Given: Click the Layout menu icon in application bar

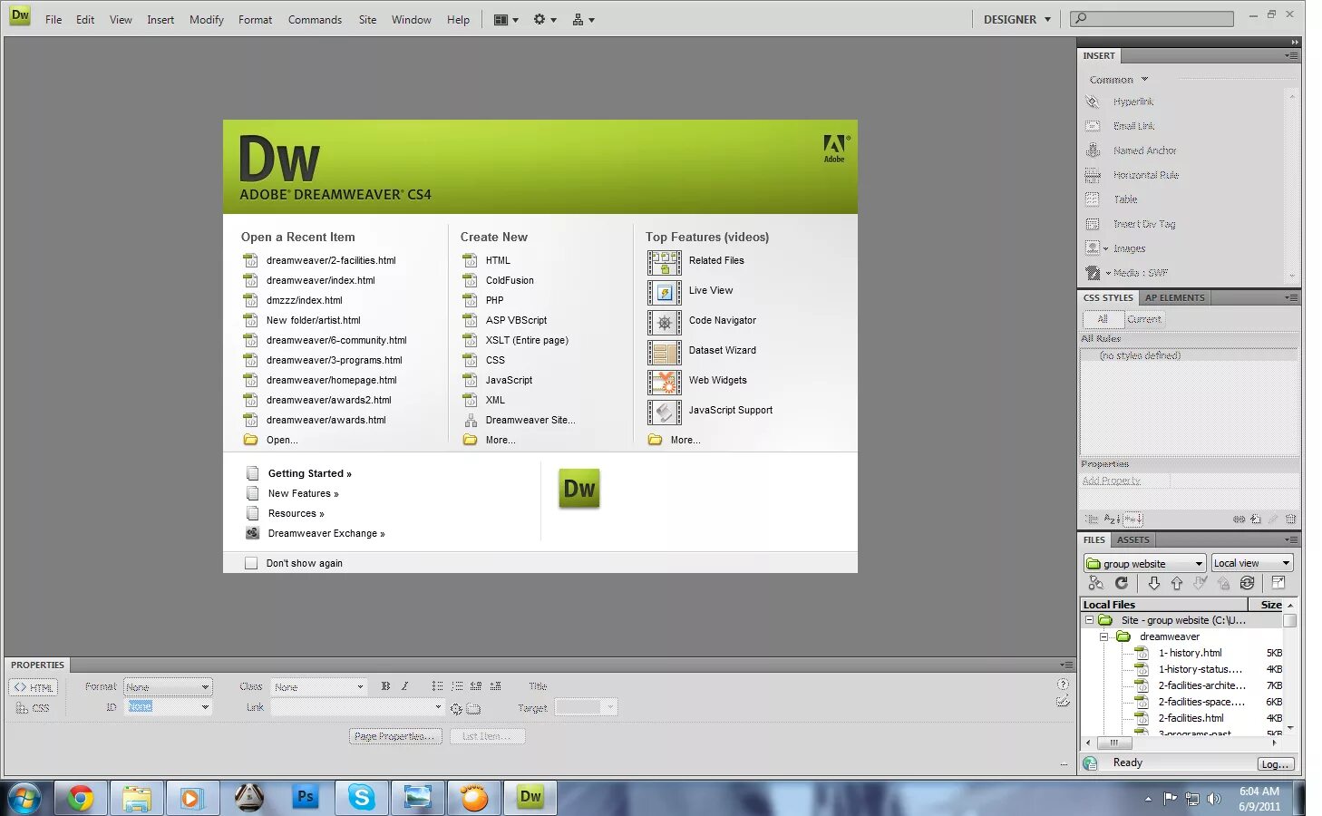Looking at the screenshot, I should 505,19.
